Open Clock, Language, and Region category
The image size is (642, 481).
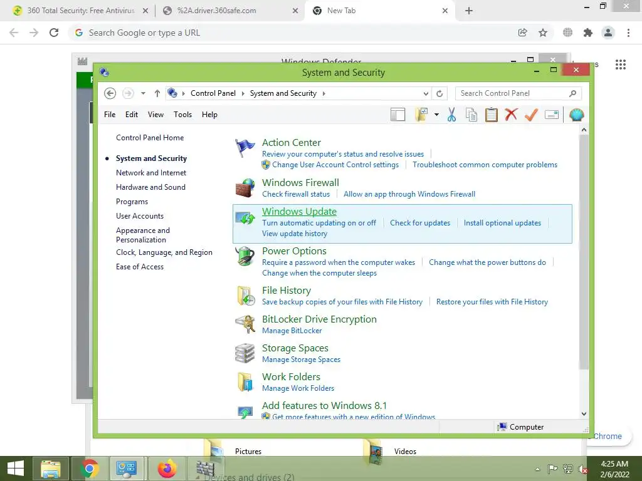(164, 252)
